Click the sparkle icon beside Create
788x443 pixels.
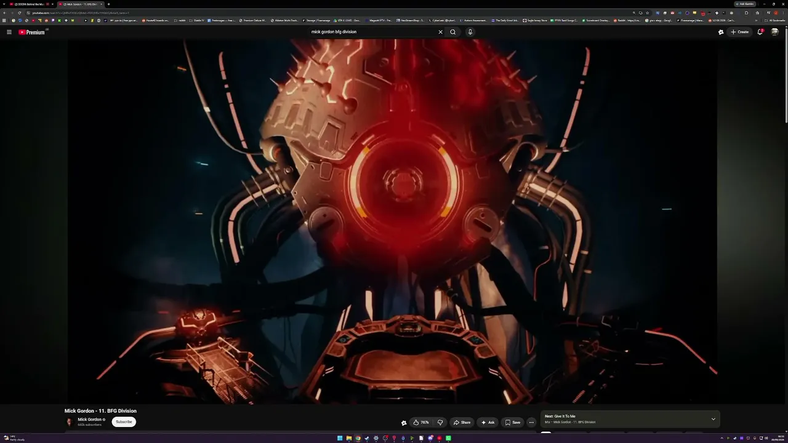point(721,32)
